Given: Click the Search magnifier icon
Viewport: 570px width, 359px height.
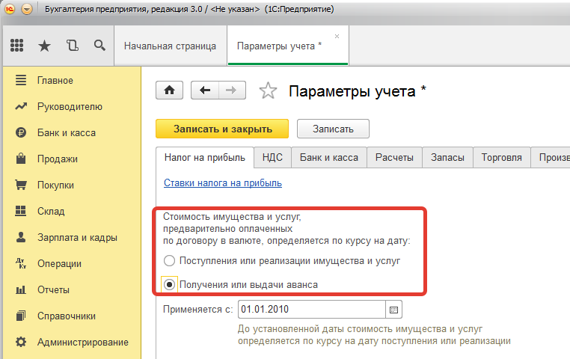Looking at the screenshot, I should (99, 46).
